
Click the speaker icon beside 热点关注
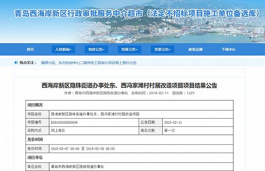point(16,63)
